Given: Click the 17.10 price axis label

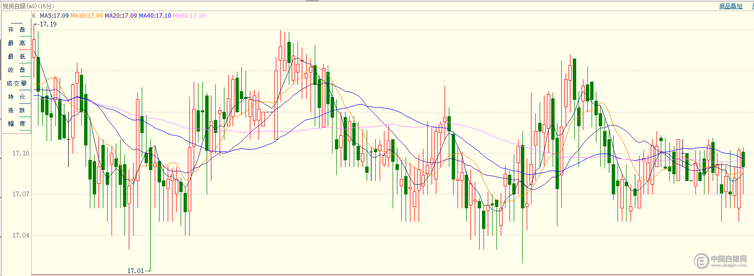Looking at the screenshot, I should pyautogui.click(x=21, y=153).
